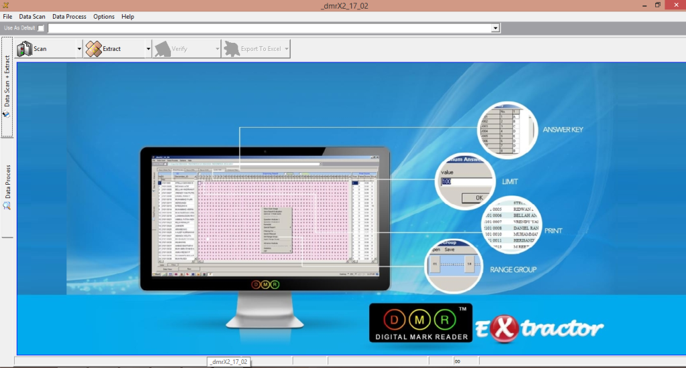Screen dimensions: 686x368
Task: Restore down the application window
Action: [658, 5]
